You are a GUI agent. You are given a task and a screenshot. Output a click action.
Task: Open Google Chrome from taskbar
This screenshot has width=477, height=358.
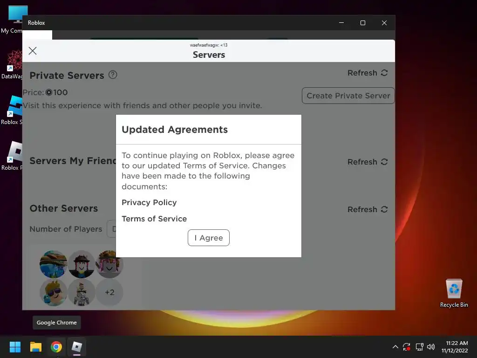tap(56, 347)
